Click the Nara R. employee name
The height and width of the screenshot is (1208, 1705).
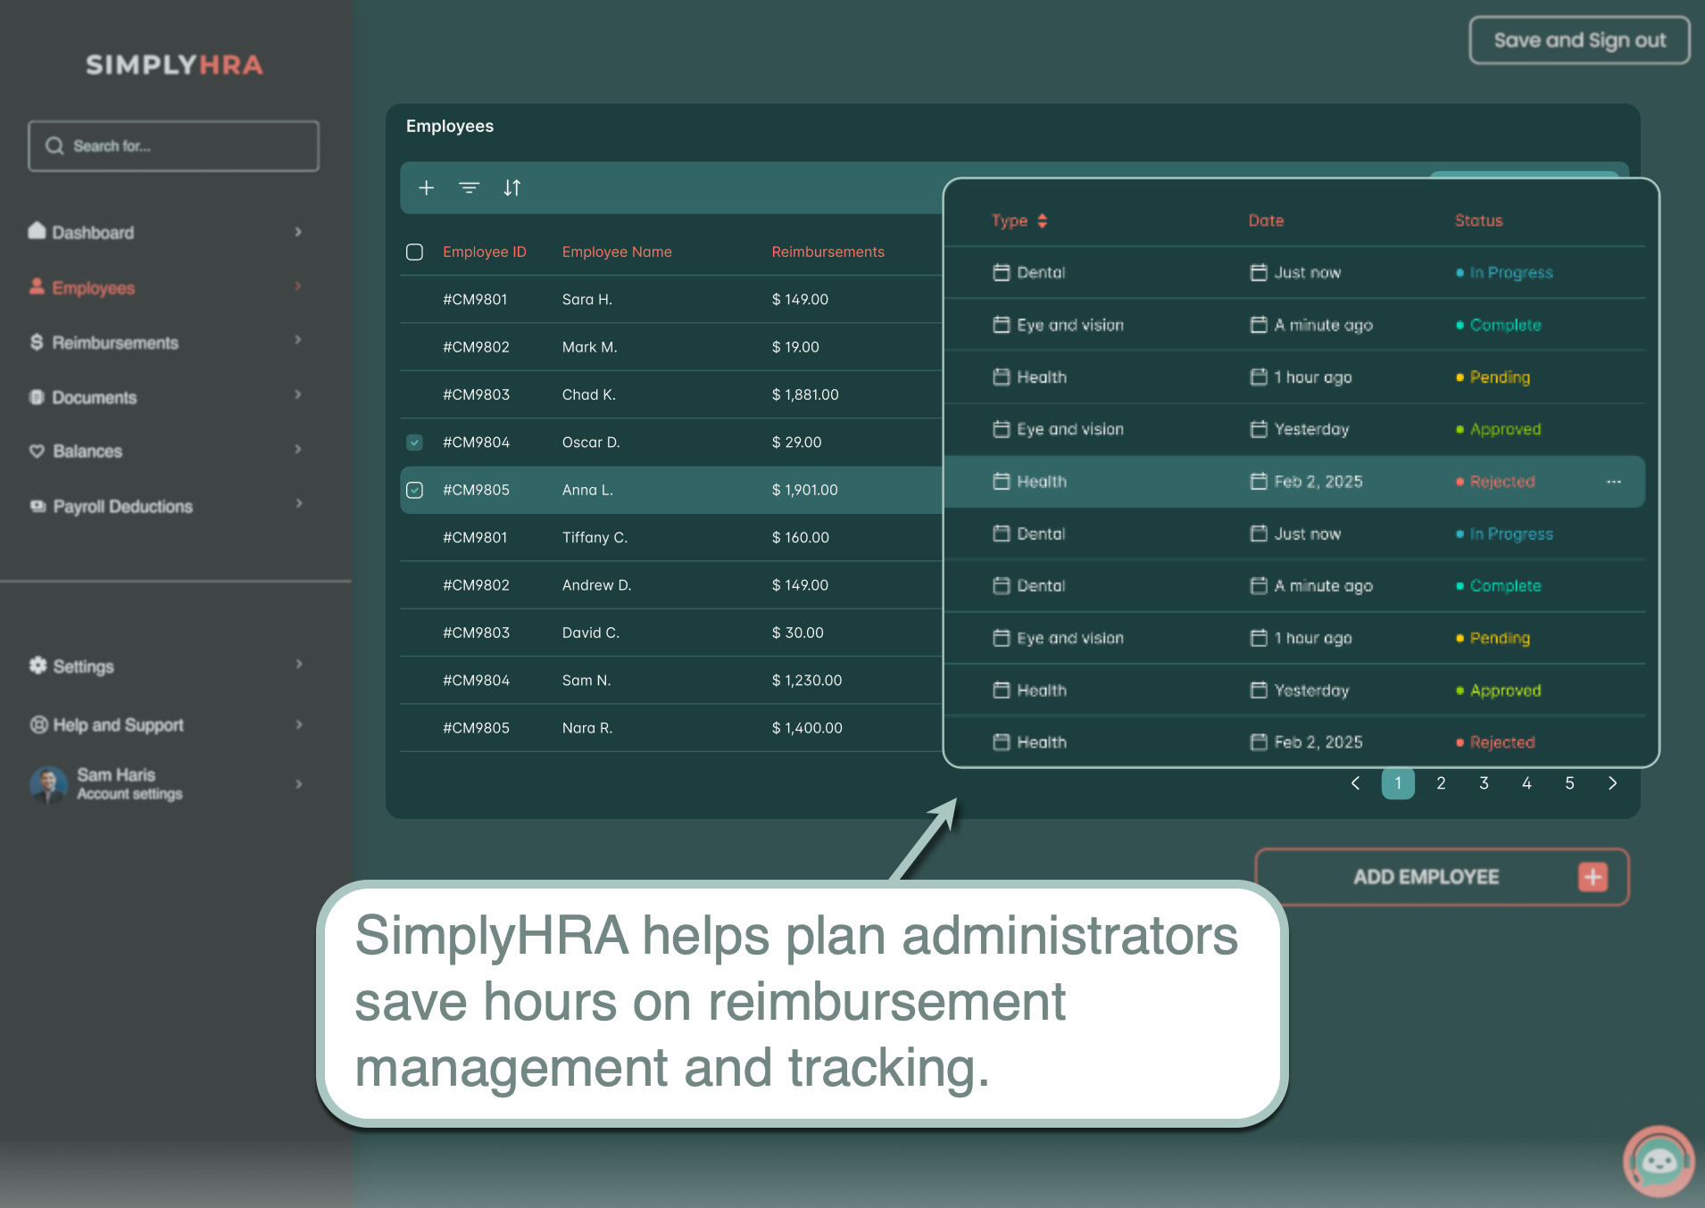coord(587,728)
